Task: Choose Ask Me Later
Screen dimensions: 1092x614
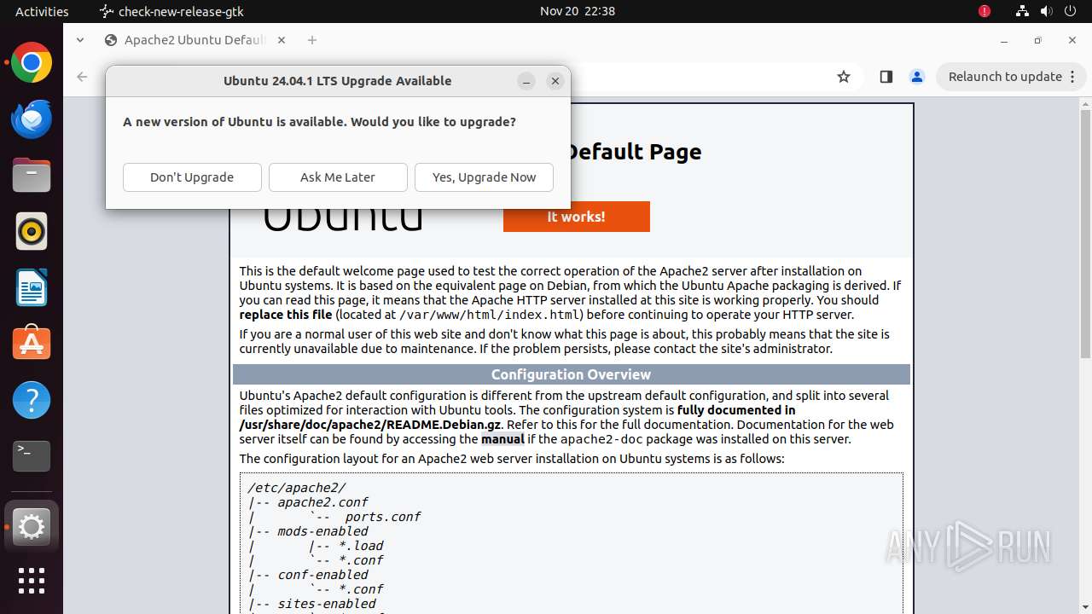Action: click(338, 177)
